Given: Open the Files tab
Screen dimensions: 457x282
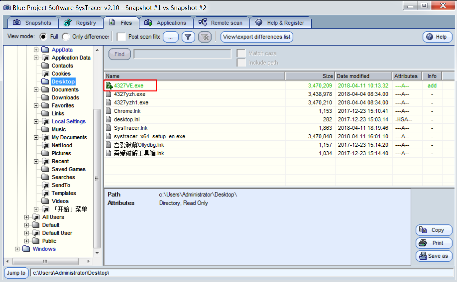Looking at the screenshot, I should click(121, 23).
